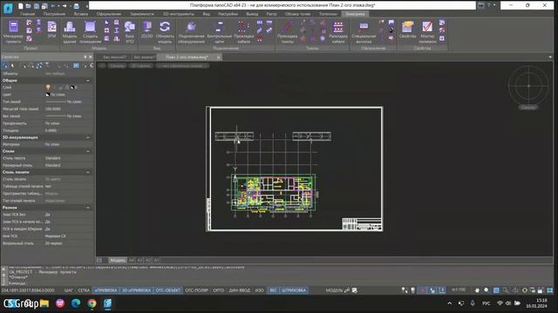
Task: Toggle ДИН-ВВОД dynamic input
Action: (x=240, y=290)
